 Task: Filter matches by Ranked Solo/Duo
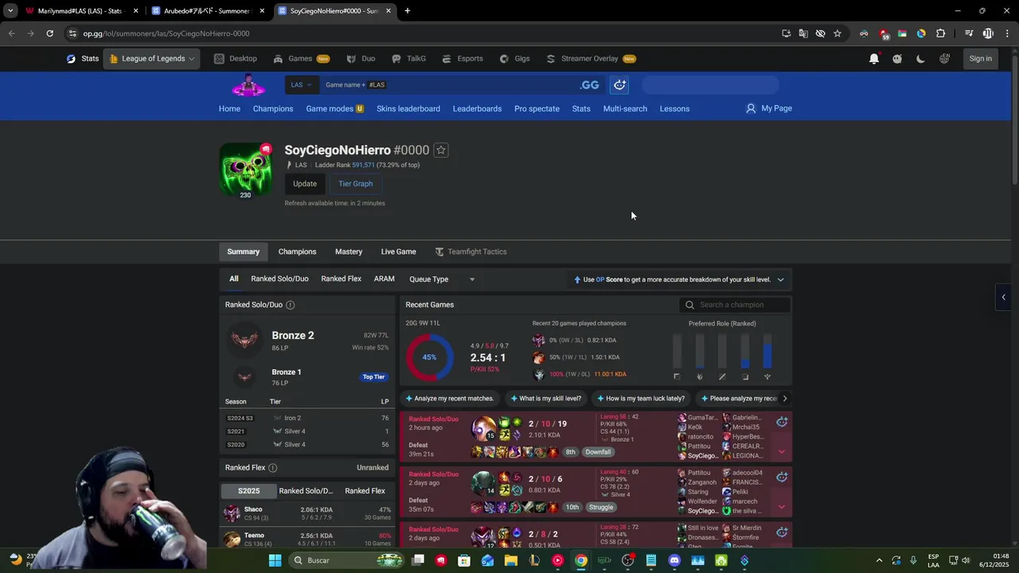(279, 279)
